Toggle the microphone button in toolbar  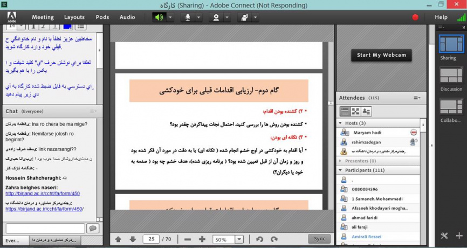coord(188,17)
